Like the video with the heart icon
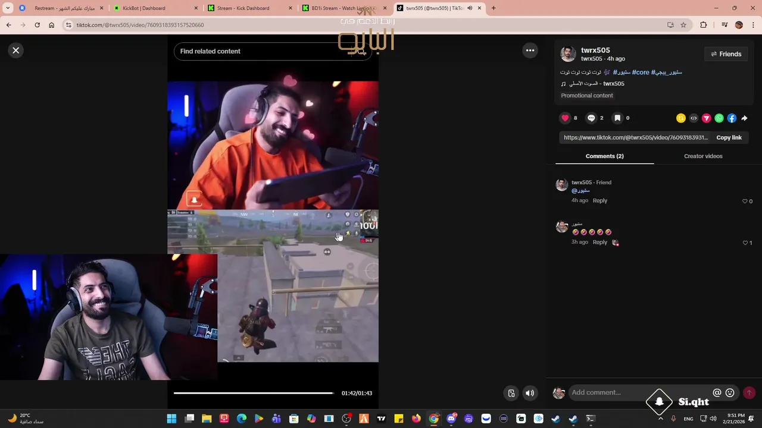The width and height of the screenshot is (762, 428). 565,118
